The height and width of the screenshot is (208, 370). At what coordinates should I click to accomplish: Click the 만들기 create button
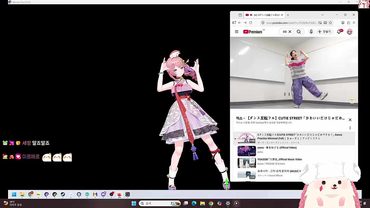pyautogui.click(x=324, y=32)
